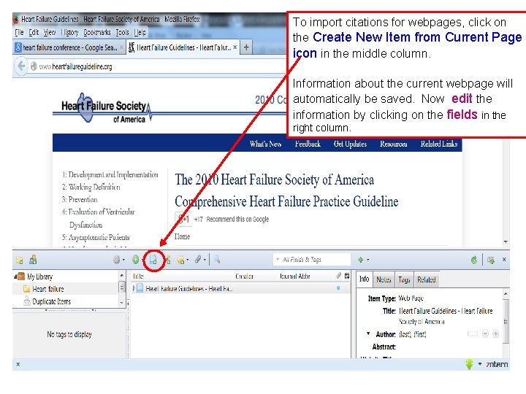Open sidebar link 3: Prevention
Image resolution: width=526 pixels, height=394 pixels.
(x=80, y=200)
